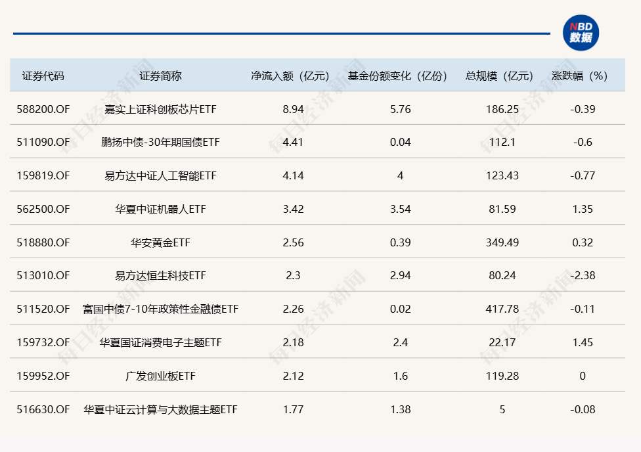Select the 证券代码 column header

click(x=43, y=76)
